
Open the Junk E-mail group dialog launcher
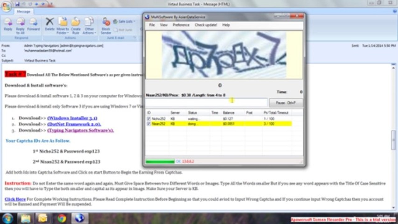pos(135,38)
